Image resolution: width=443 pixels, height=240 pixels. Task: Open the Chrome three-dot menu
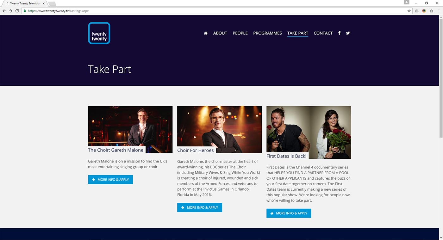439,11
